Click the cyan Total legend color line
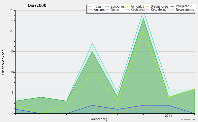The image size is (198, 122). pos(90,7)
